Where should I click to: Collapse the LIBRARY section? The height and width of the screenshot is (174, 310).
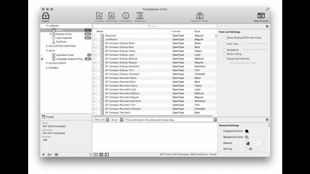(47, 26)
